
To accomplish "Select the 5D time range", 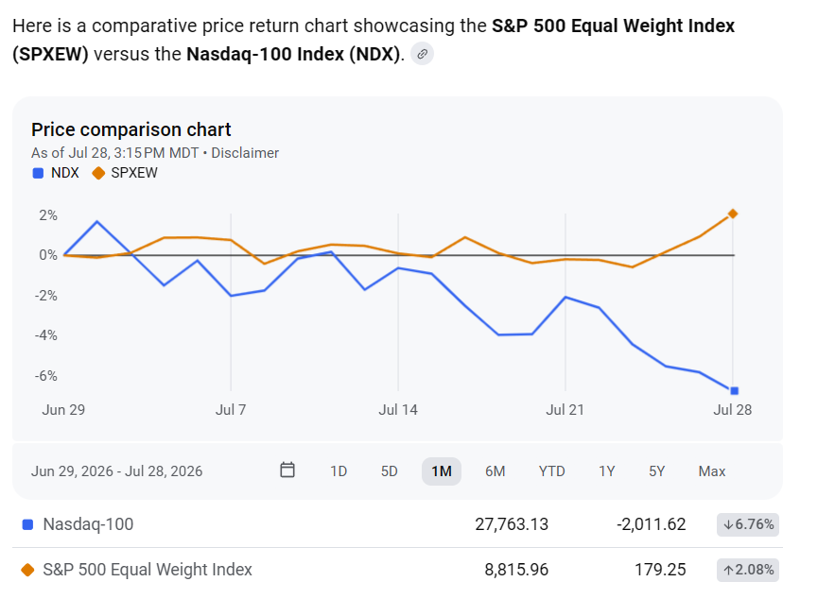I will coord(390,471).
